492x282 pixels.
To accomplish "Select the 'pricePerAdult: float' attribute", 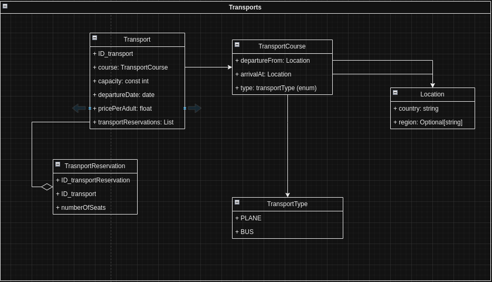I will (x=137, y=109).
